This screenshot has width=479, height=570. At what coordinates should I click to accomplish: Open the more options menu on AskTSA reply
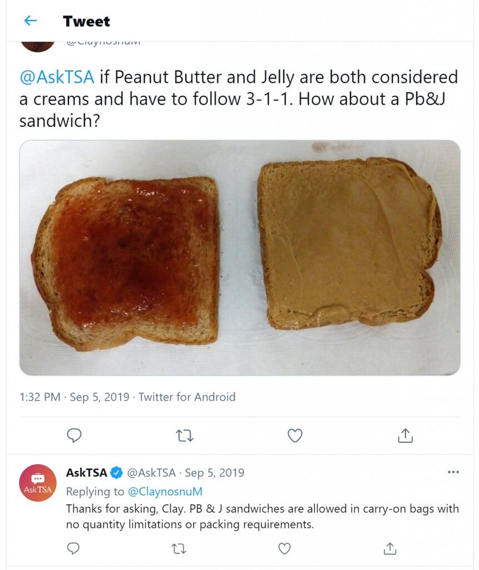453,472
